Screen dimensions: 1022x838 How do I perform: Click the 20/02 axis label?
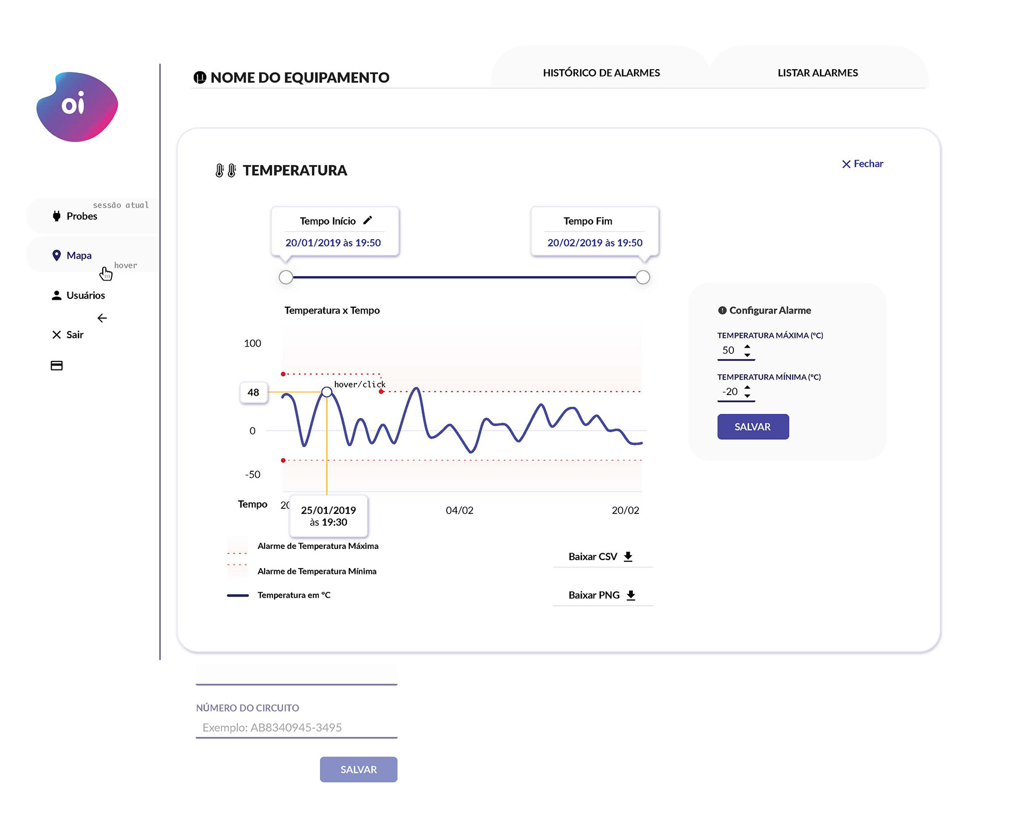pyautogui.click(x=625, y=510)
